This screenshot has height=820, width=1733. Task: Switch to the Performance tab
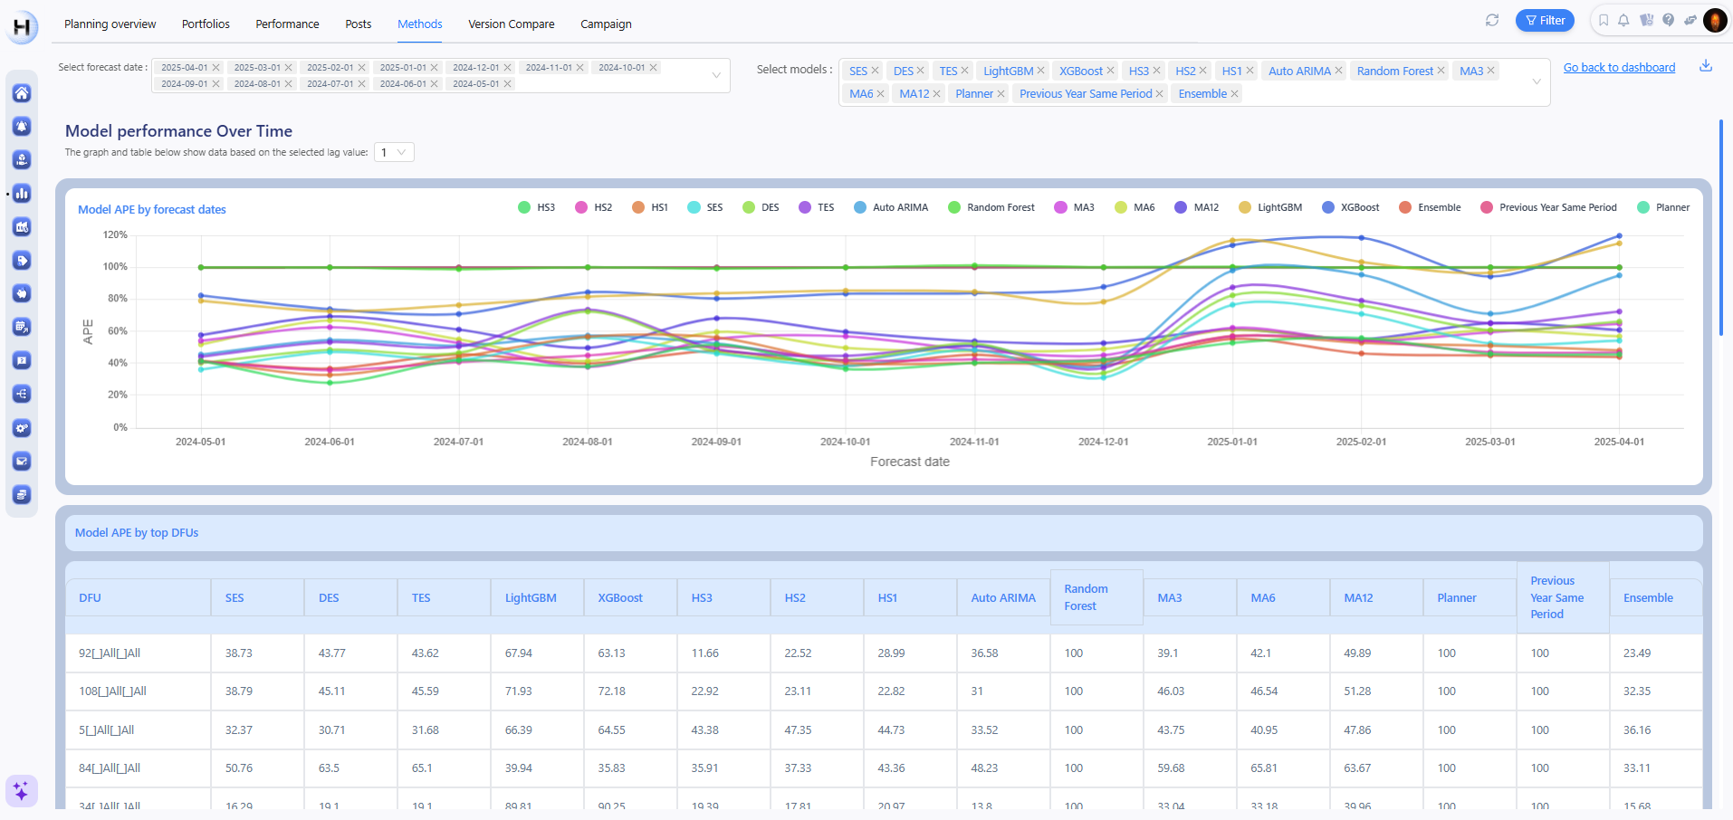click(287, 24)
